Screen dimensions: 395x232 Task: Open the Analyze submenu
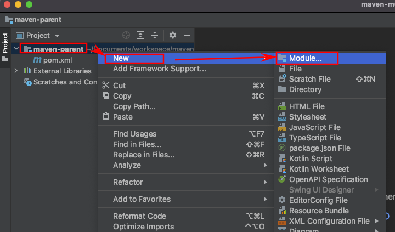point(186,165)
